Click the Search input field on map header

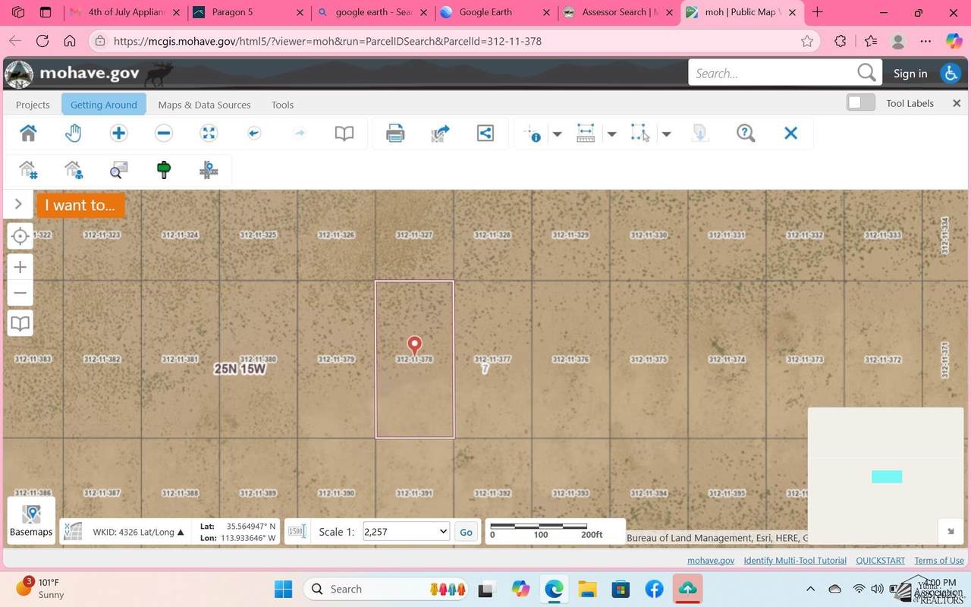pos(772,73)
